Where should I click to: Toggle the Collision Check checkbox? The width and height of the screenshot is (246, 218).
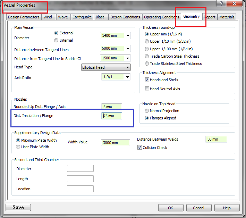coord(139,148)
